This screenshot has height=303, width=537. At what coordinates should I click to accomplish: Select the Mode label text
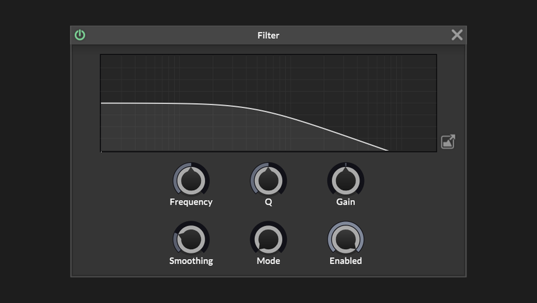coord(268,260)
